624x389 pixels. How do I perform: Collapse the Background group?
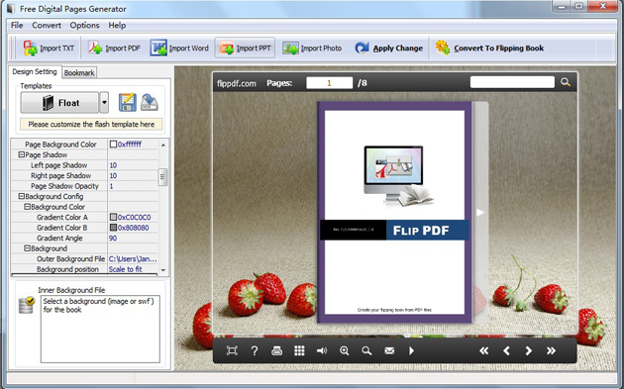[27, 248]
